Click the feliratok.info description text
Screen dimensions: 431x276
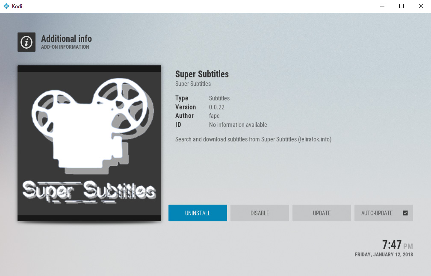coord(253,139)
